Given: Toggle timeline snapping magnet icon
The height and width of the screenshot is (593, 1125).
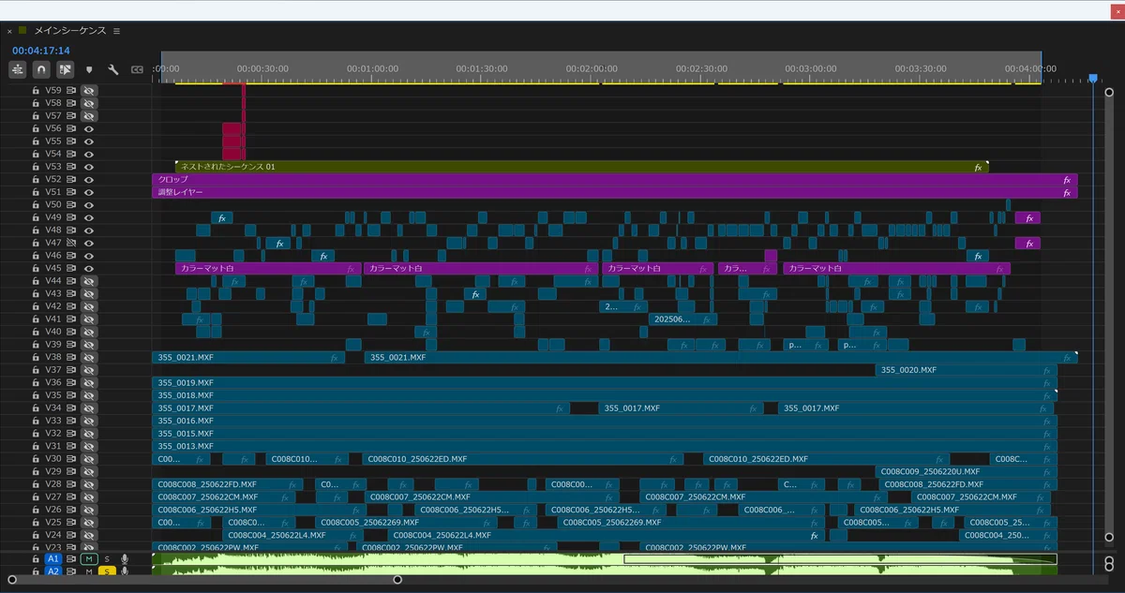Looking at the screenshot, I should click(x=41, y=69).
